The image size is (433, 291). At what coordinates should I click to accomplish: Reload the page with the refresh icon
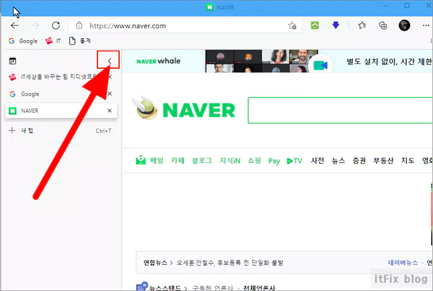click(x=56, y=25)
